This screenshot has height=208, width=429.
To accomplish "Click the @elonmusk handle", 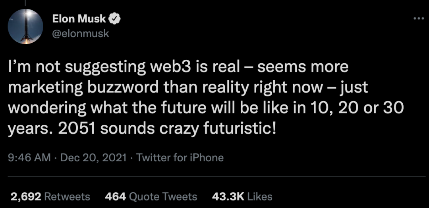I will coord(81,34).
